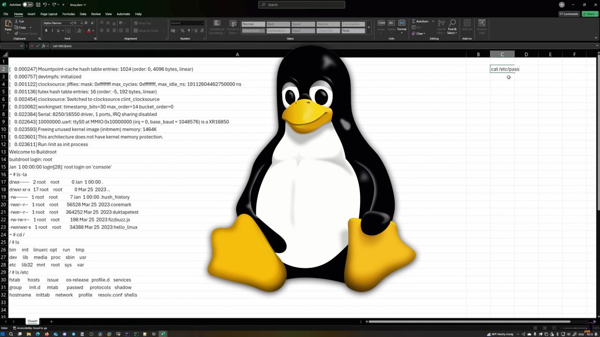
Task: Click the Undo arrow icon
Action: [x=45, y=5]
